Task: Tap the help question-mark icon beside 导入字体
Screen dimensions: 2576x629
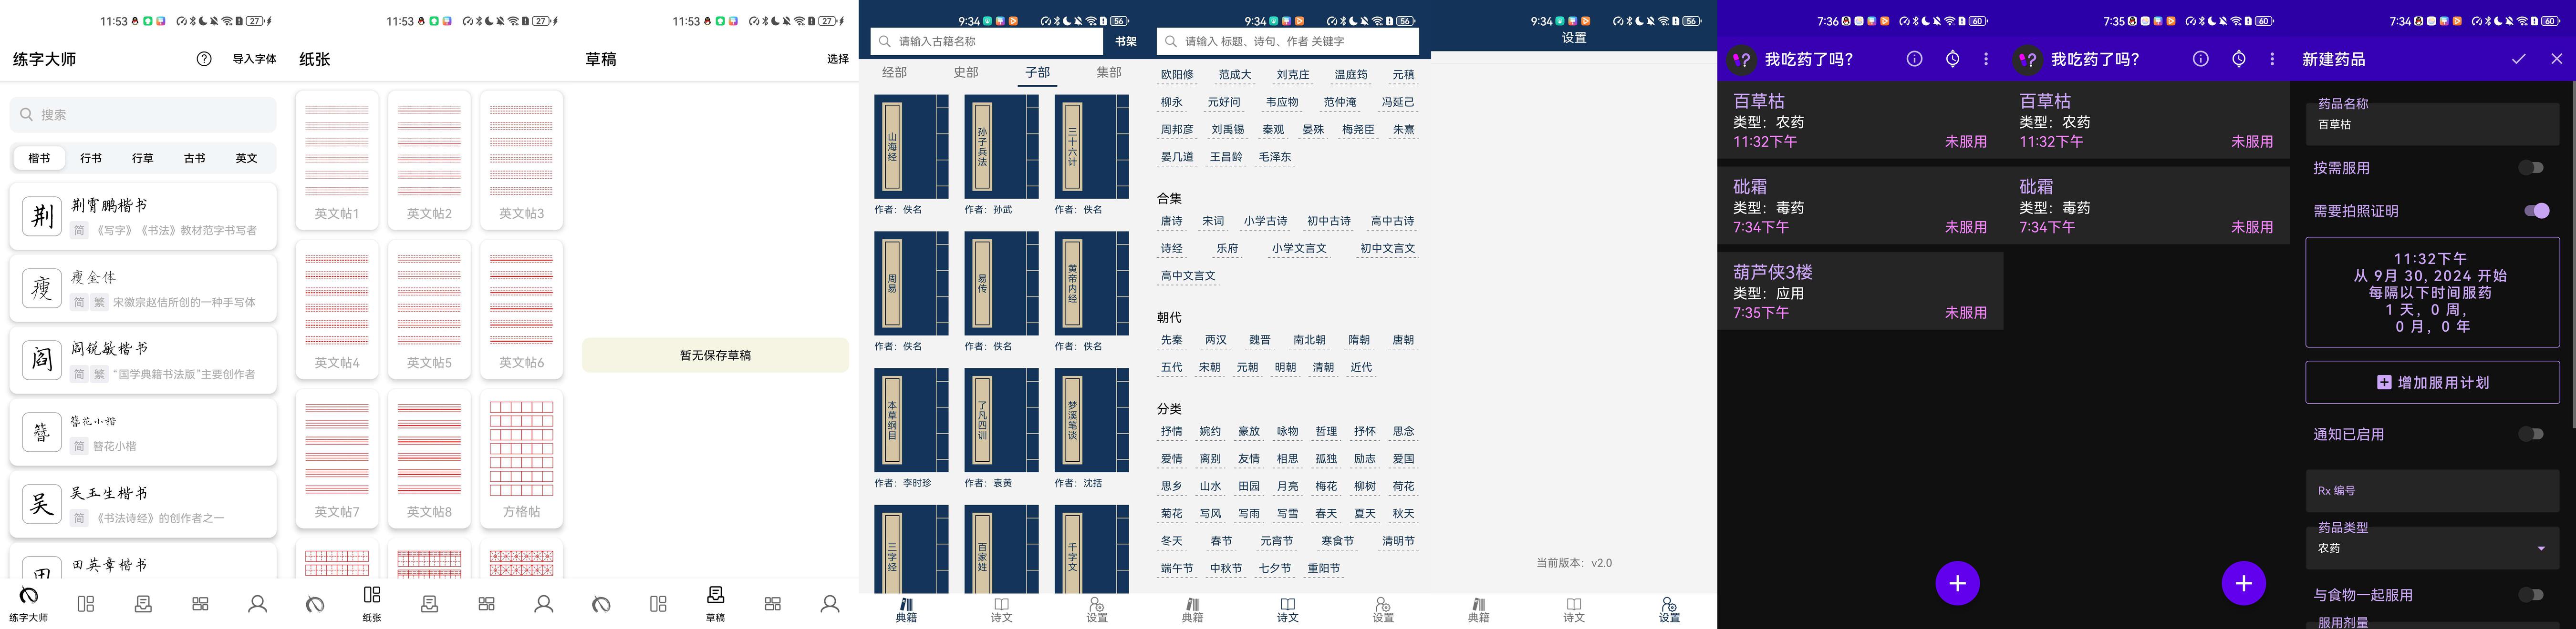Action: [x=204, y=59]
